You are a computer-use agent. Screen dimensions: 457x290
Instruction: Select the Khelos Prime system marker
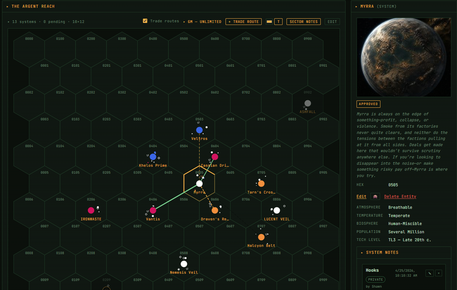click(153, 157)
